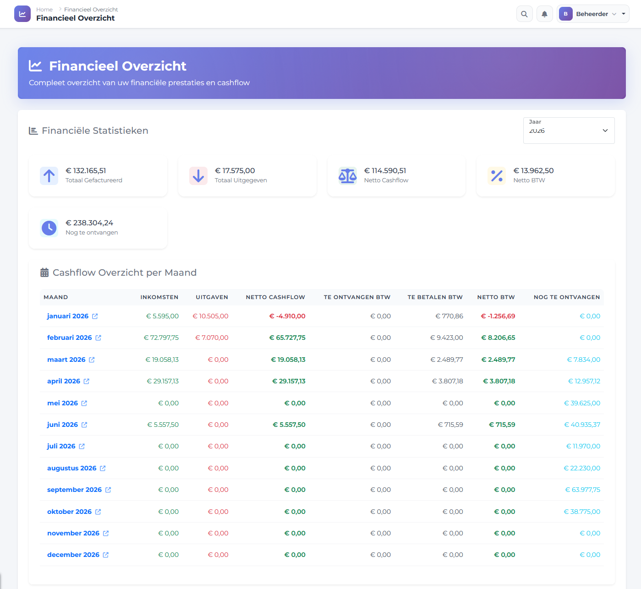Open the februari 2026 month link
Viewport: 641px width, 589px height.
[69, 338]
